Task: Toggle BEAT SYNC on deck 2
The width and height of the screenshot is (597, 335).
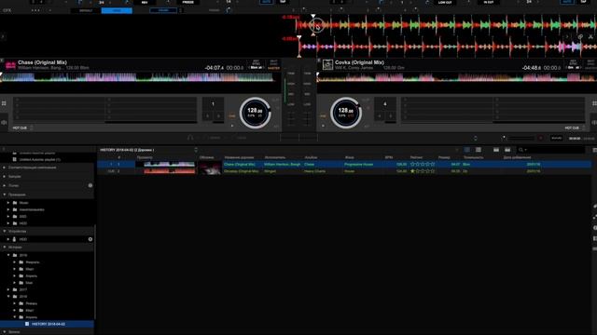Action: tap(590, 62)
